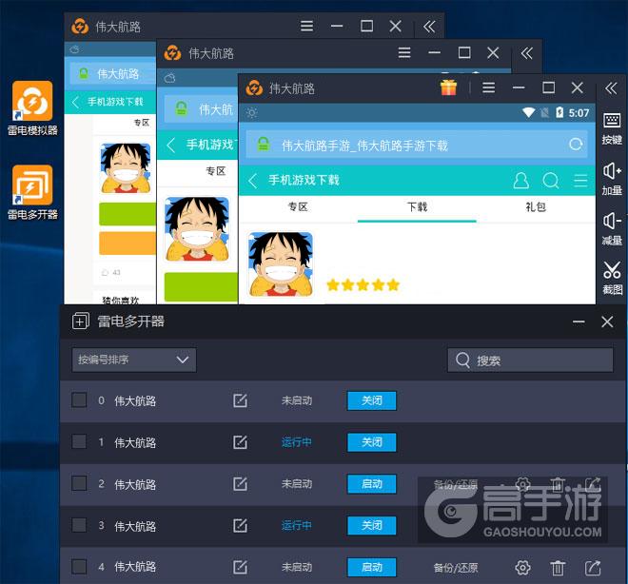Click the green button in middle emulator window
This screenshot has height=584, width=628.
click(x=201, y=286)
